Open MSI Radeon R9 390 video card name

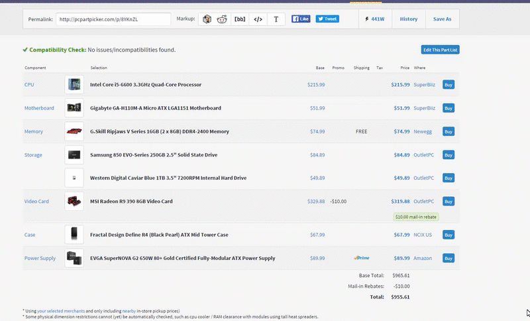click(131, 201)
